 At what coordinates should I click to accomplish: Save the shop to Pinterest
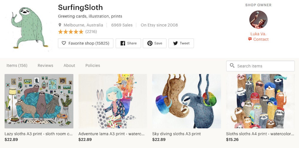(x=155, y=43)
